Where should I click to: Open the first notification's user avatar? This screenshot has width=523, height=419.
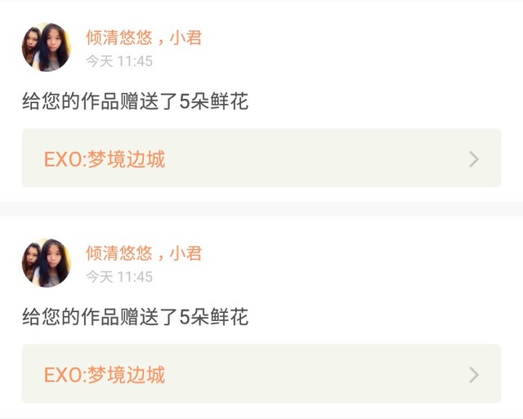(x=47, y=47)
